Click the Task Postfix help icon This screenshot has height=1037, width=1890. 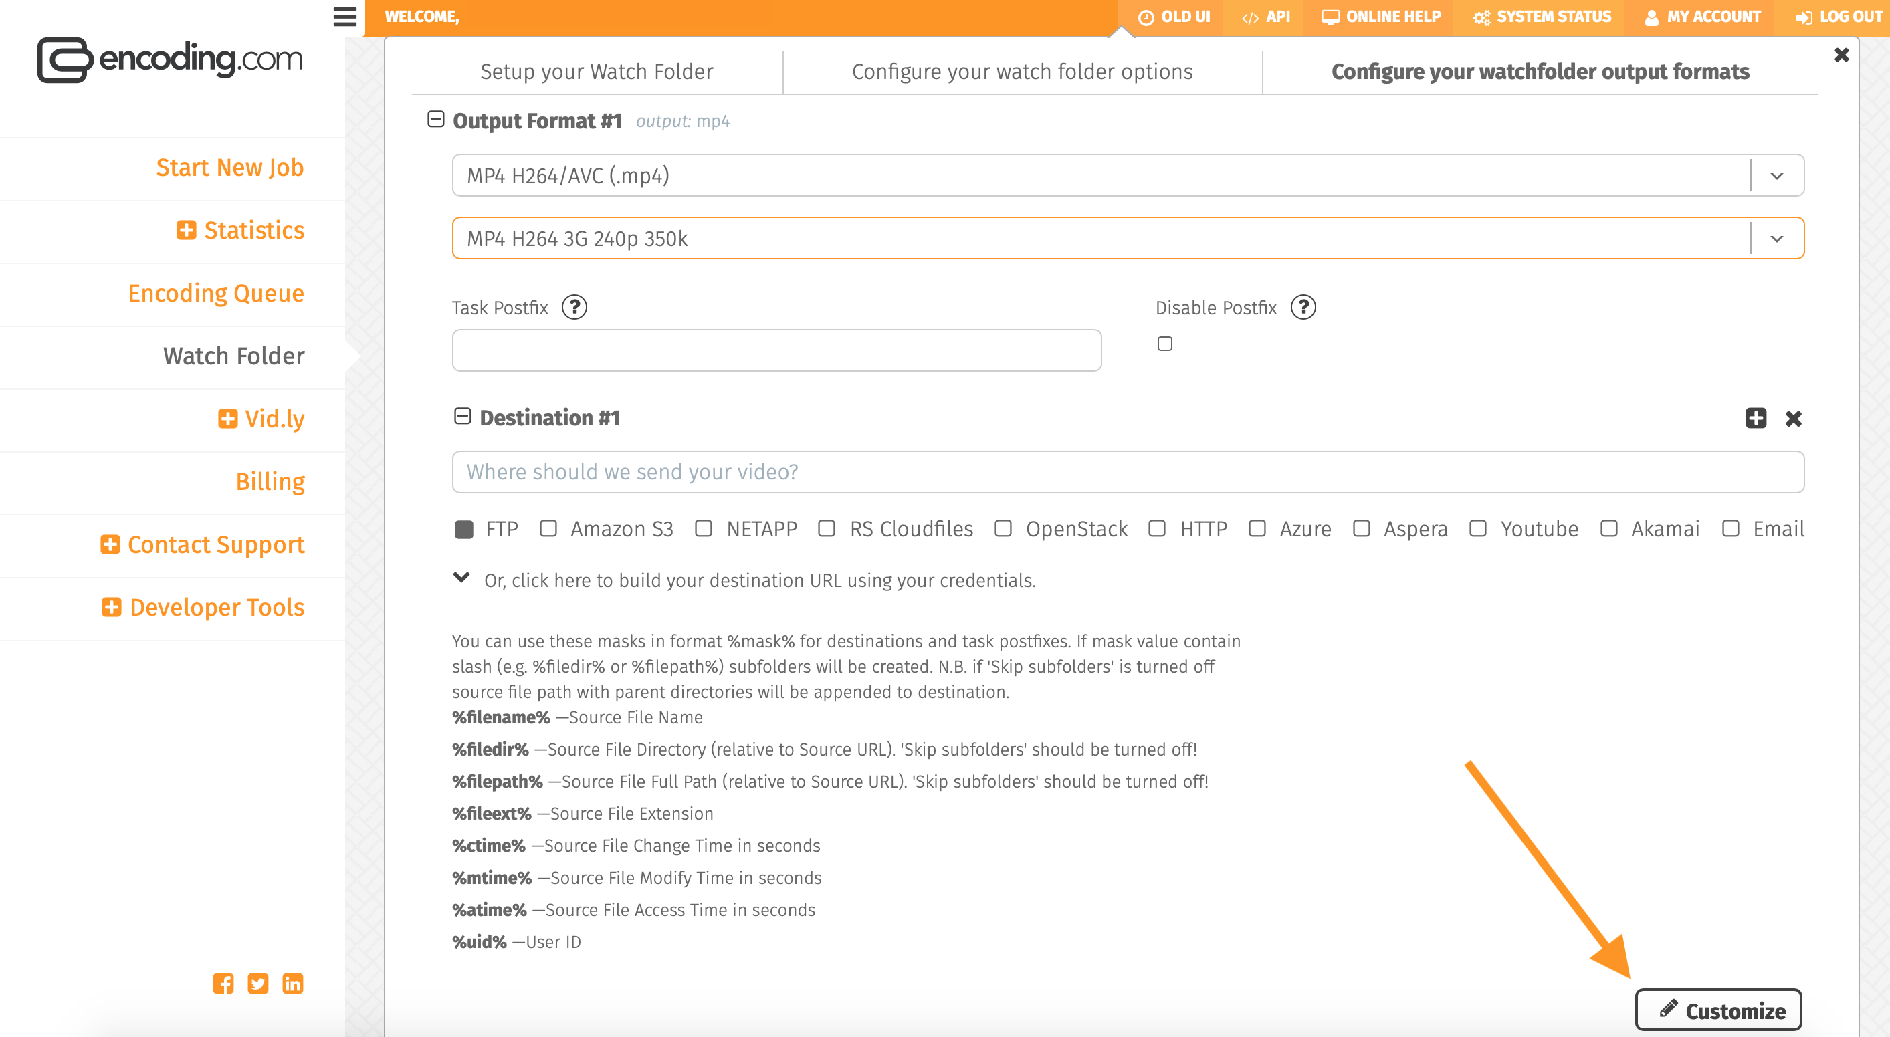574,308
